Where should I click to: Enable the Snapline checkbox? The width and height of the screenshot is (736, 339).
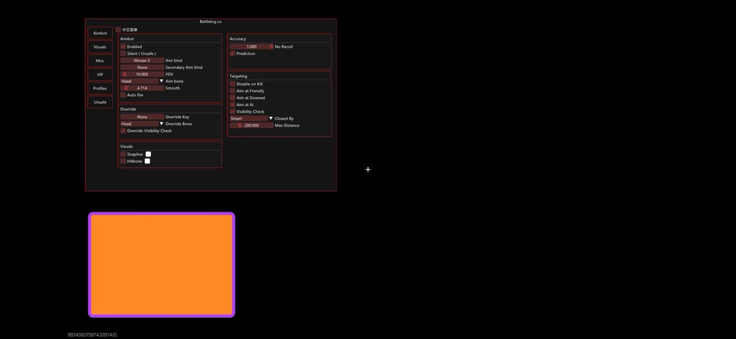point(123,154)
